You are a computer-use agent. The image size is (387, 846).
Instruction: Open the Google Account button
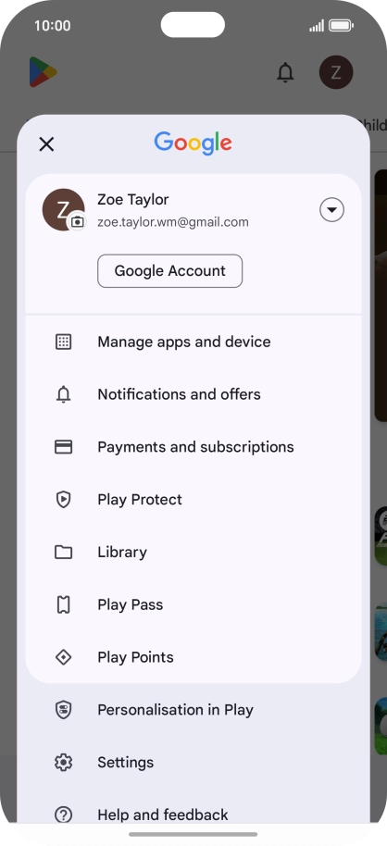coord(169,271)
